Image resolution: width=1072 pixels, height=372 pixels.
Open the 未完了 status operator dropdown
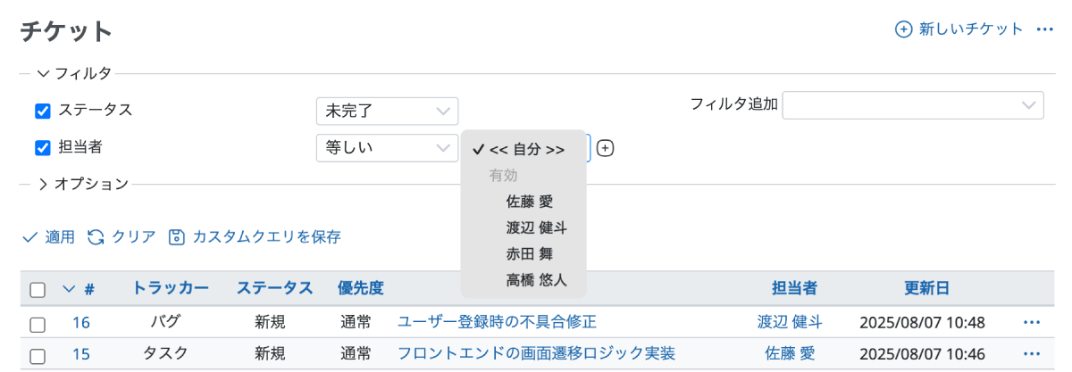(387, 111)
